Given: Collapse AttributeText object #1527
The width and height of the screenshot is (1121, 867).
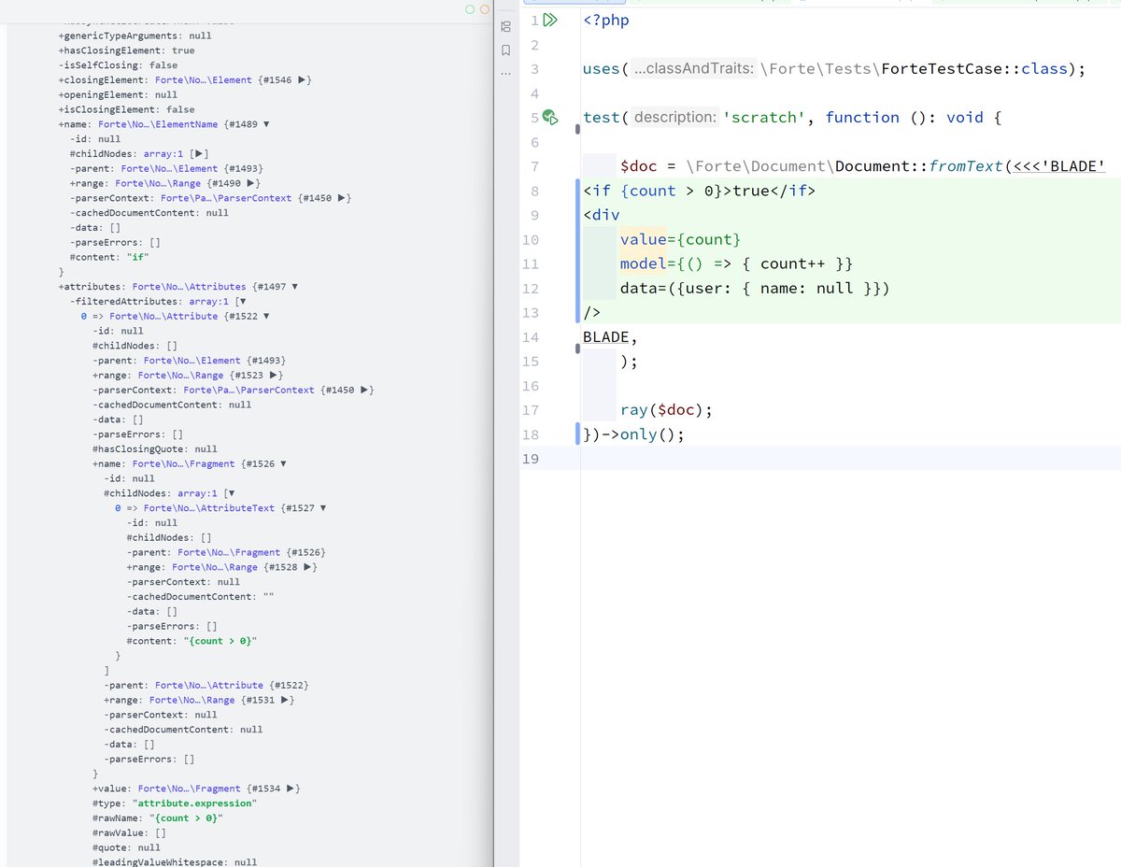Looking at the screenshot, I should click(x=322, y=508).
